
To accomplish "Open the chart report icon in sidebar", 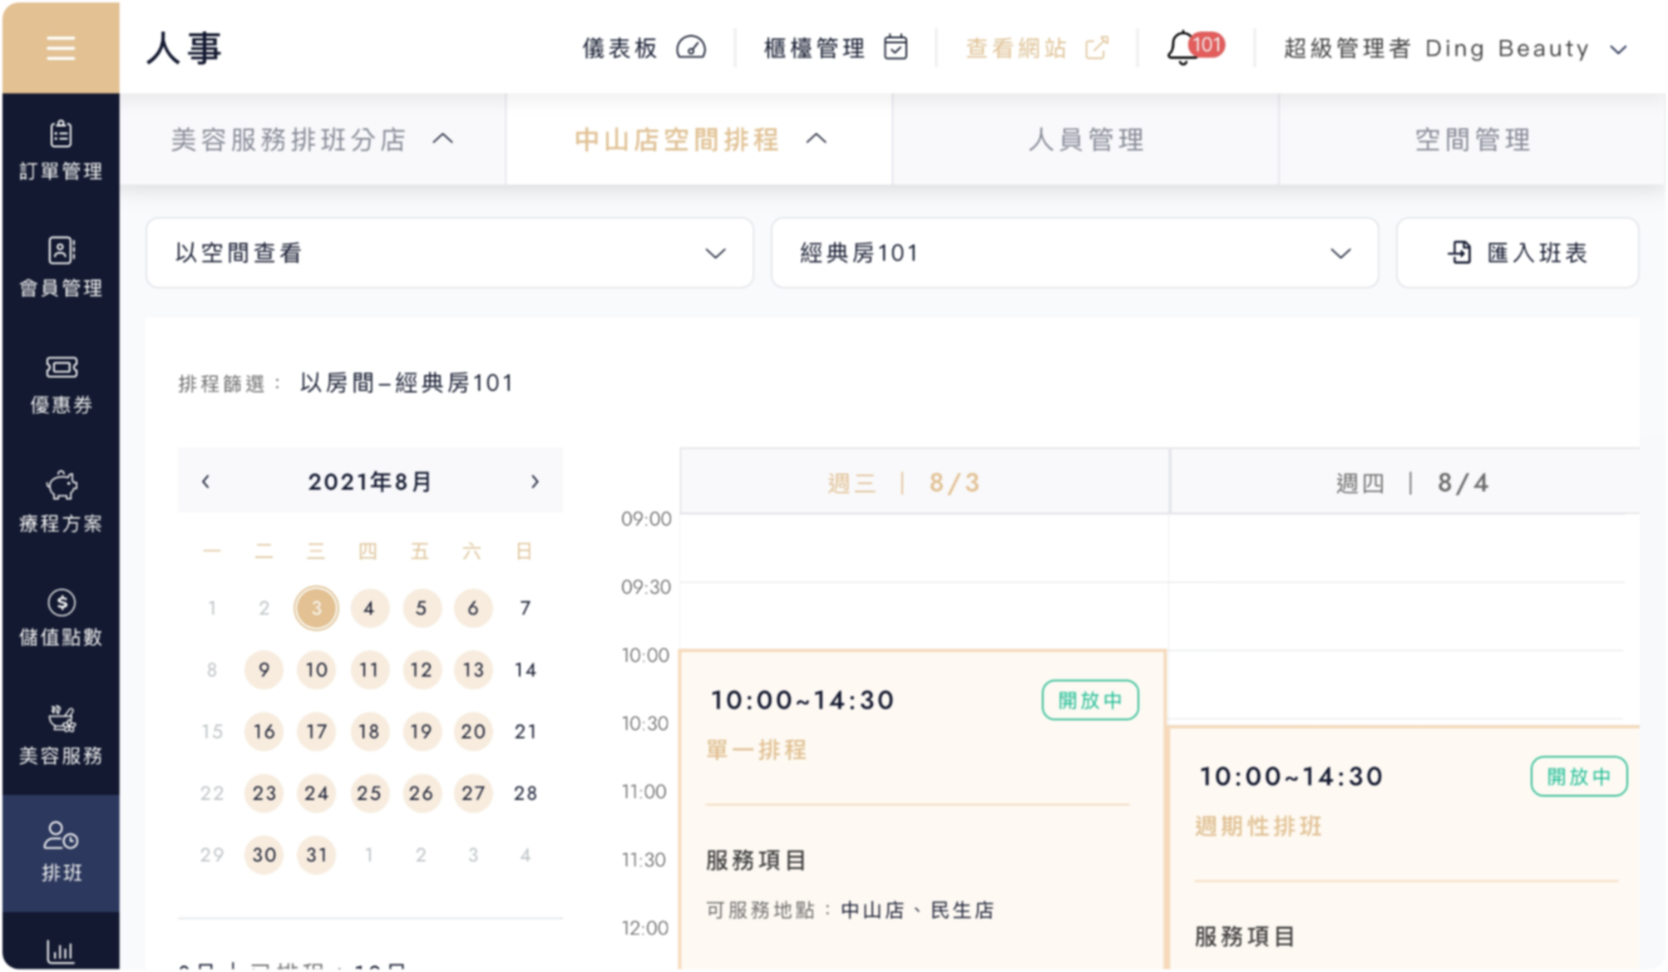I will pyautogui.click(x=60, y=951).
